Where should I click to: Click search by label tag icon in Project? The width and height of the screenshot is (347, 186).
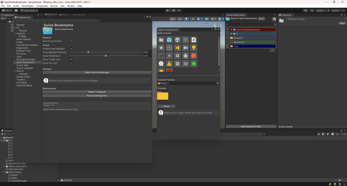coord(328,134)
